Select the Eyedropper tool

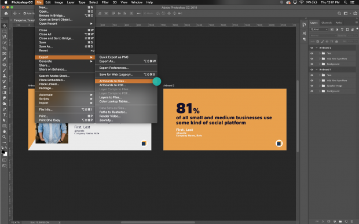(5, 59)
